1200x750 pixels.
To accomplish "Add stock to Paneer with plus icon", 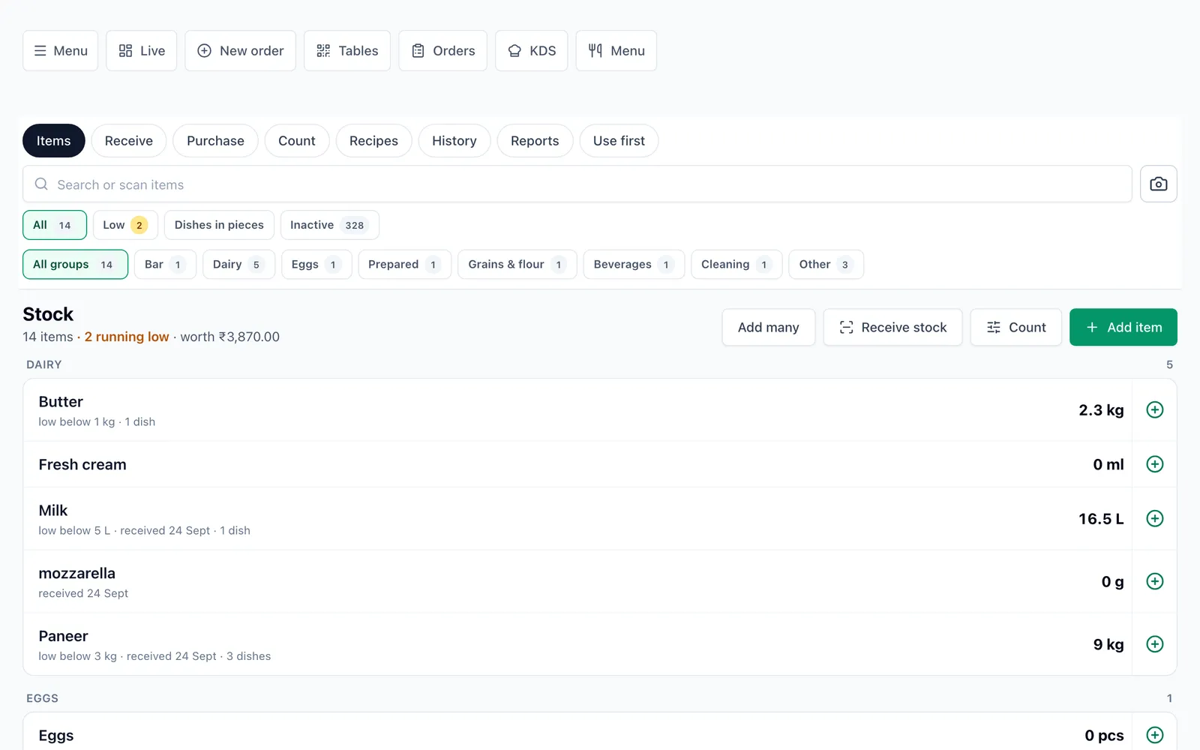I will point(1155,644).
